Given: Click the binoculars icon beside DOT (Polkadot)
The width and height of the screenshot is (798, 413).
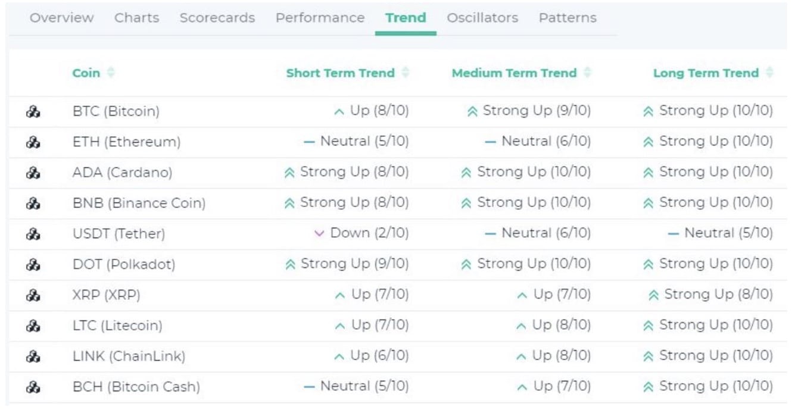Looking at the screenshot, I should (x=33, y=265).
